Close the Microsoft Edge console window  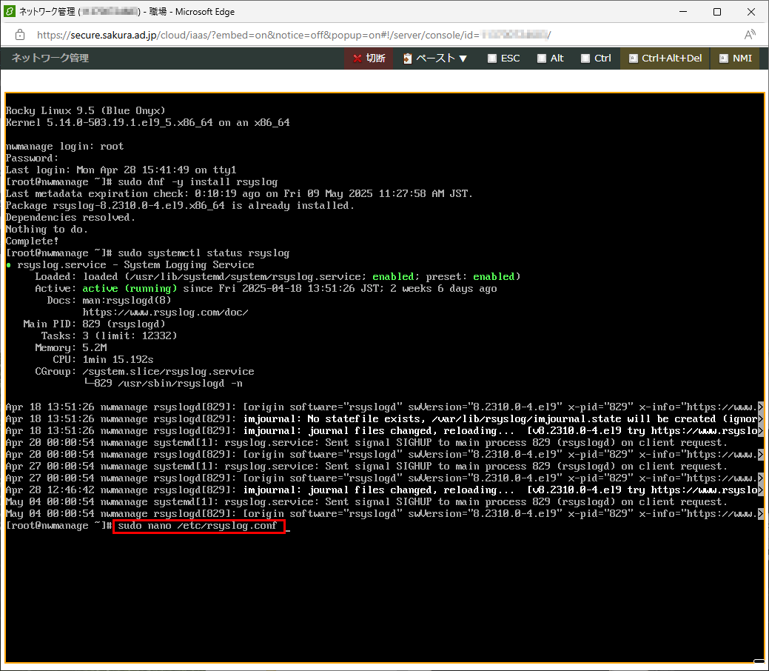(x=750, y=11)
